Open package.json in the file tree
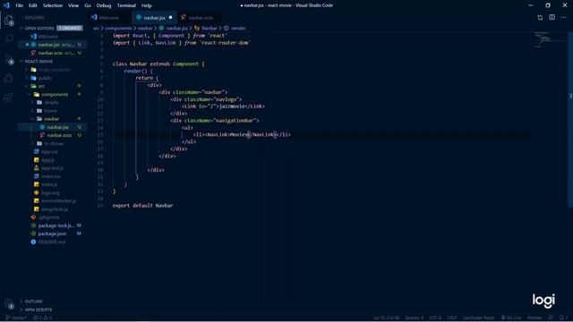Viewport: 573px width, 322px height. pyautogui.click(x=52, y=233)
